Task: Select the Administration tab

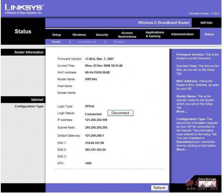Action: (182, 34)
